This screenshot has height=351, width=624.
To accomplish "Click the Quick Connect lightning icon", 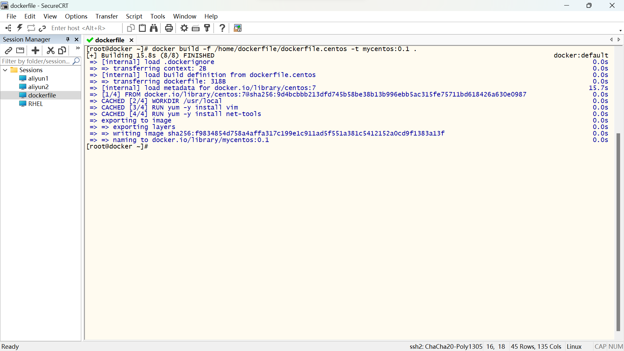I will [x=19, y=28].
